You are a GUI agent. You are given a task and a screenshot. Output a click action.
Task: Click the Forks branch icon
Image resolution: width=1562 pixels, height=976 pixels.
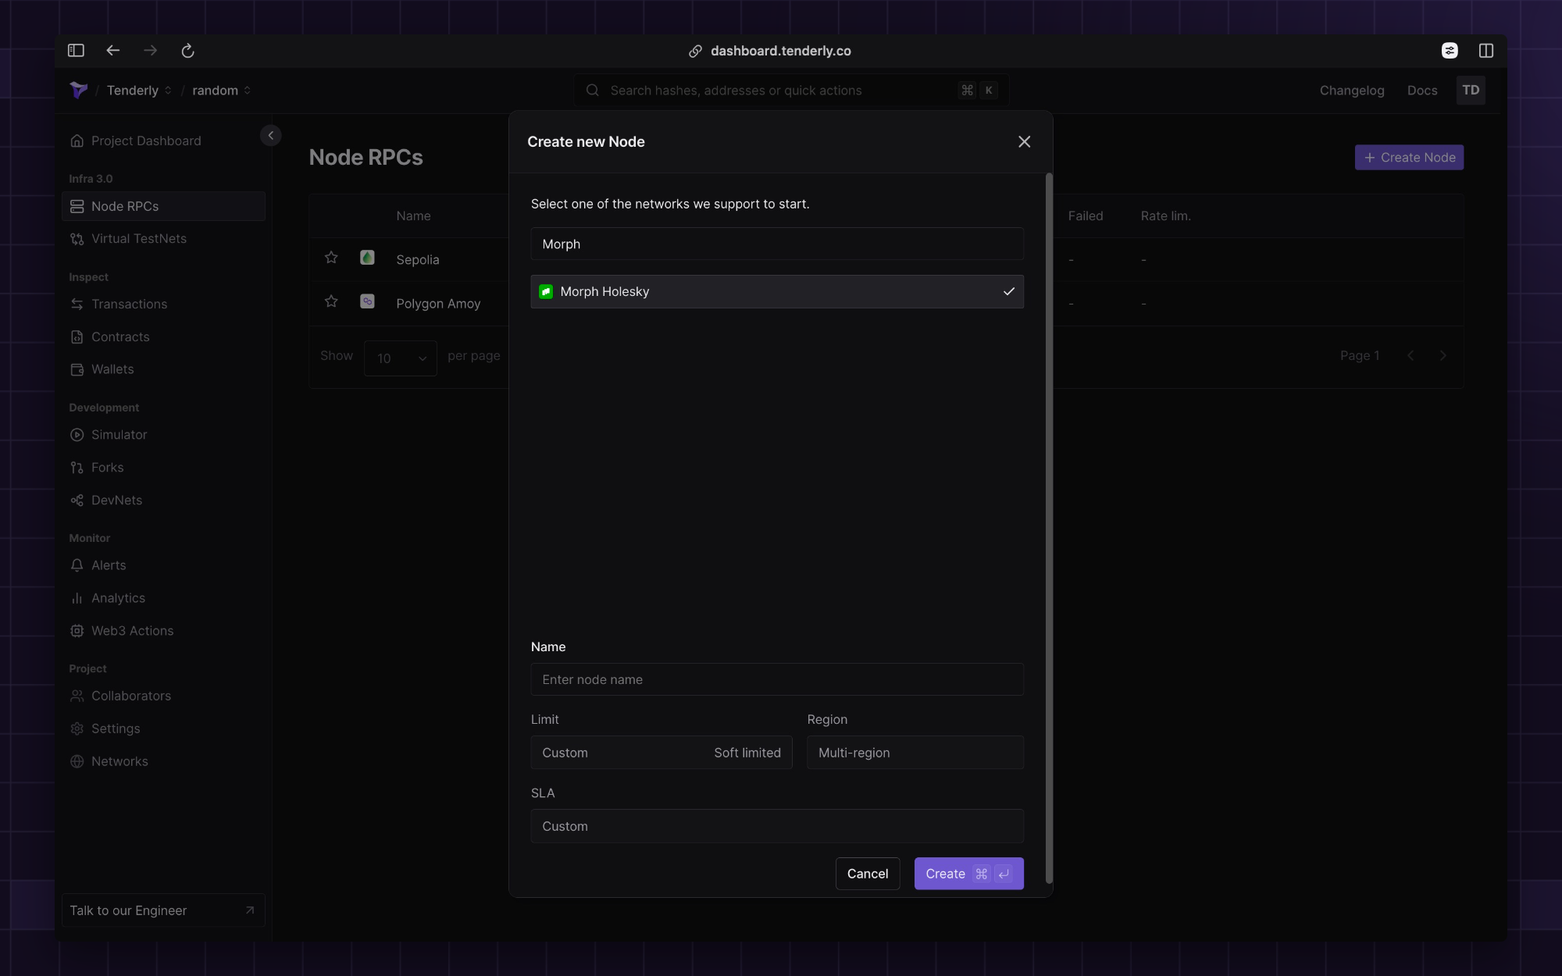pos(77,467)
